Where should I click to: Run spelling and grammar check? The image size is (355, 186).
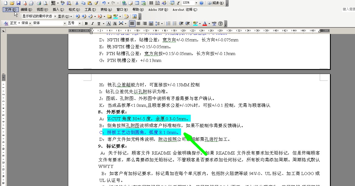coord(62,3)
